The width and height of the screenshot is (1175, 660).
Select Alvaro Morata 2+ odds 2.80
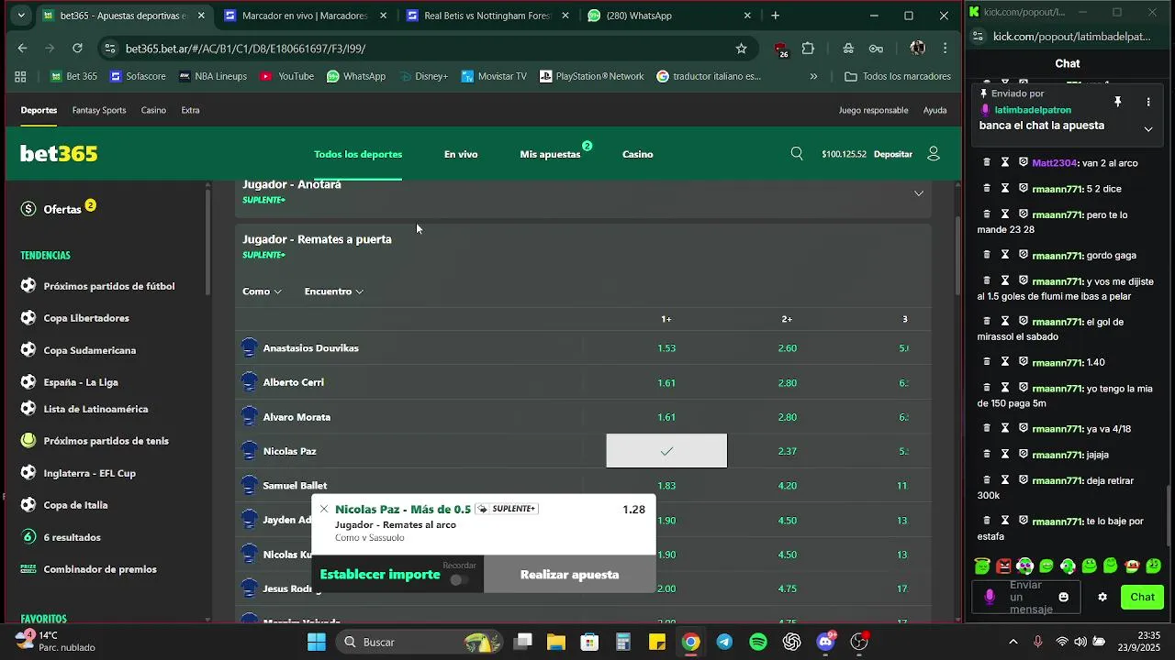(x=787, y=417)
